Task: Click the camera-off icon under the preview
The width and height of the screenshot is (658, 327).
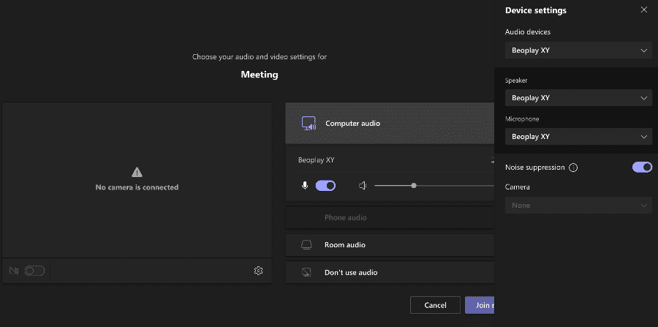Action: click(14, 271)
